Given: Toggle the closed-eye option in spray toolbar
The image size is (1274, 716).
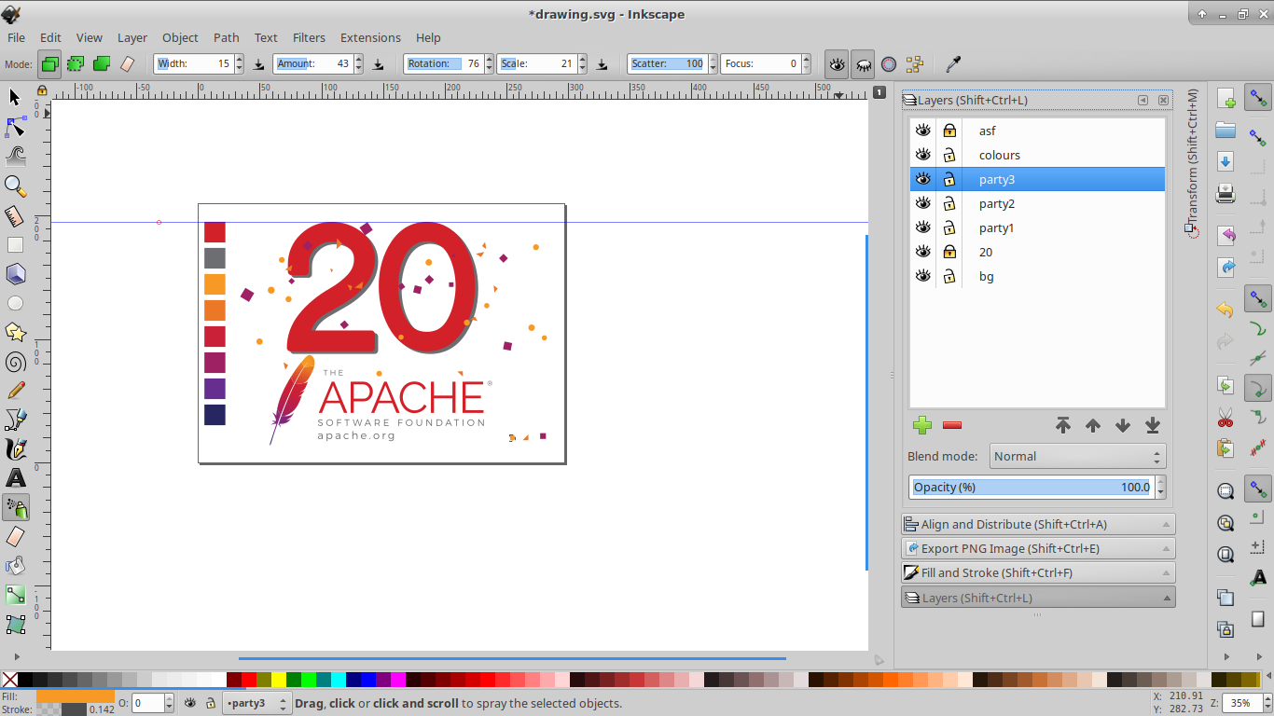Looking at the screenshot, I should point(863,64).
